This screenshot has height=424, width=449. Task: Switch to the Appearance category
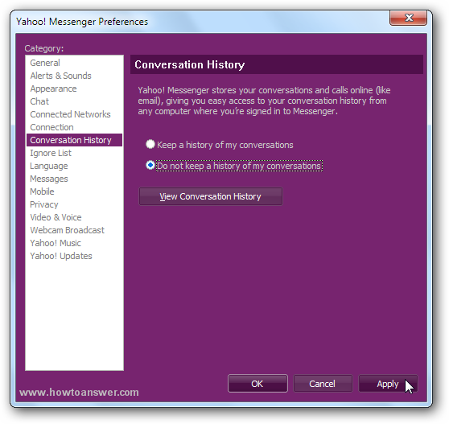click(x=53, y=89)
